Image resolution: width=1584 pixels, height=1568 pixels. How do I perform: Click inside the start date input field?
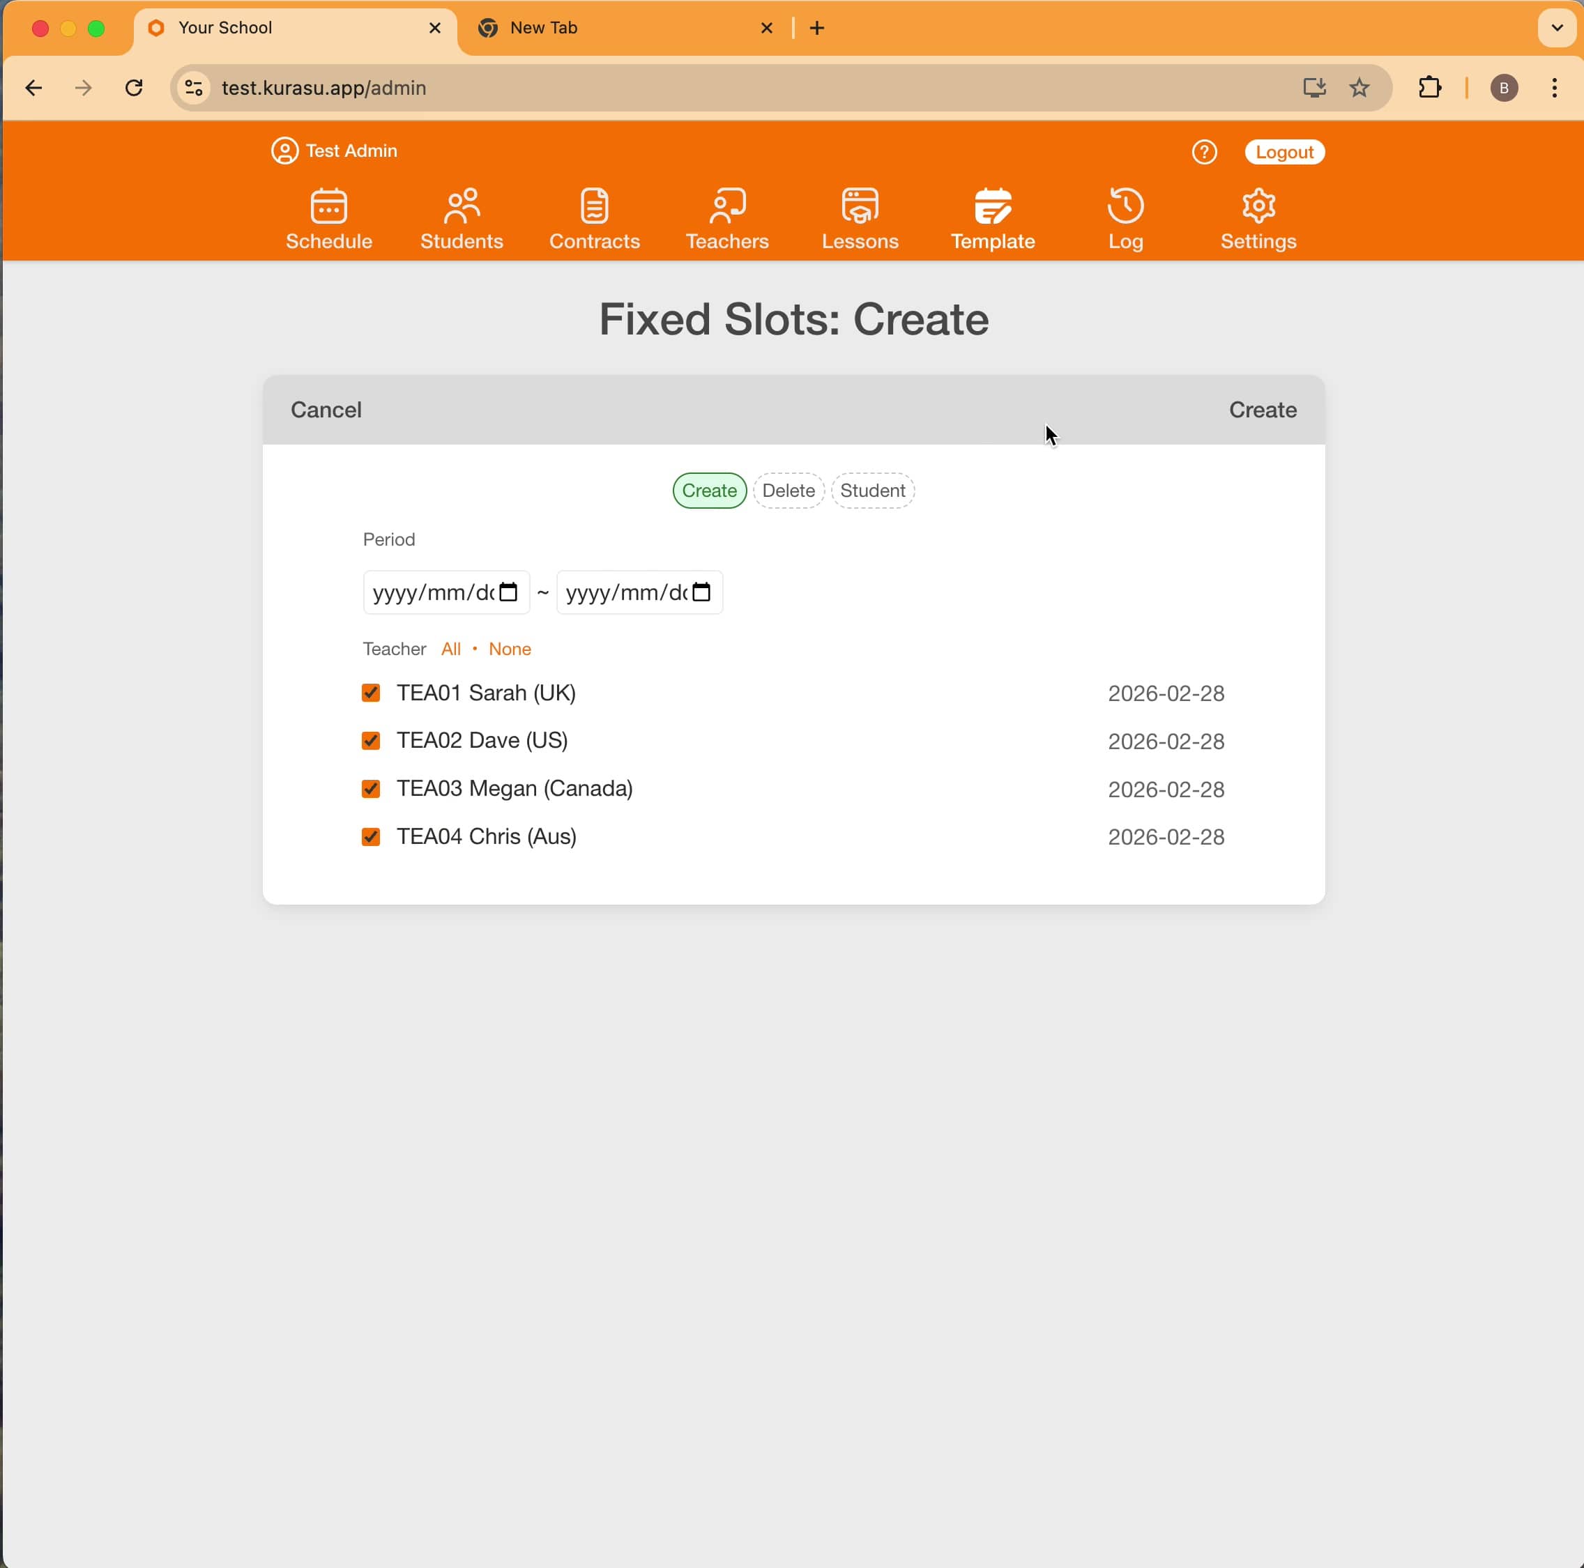[x=430, y=592]
